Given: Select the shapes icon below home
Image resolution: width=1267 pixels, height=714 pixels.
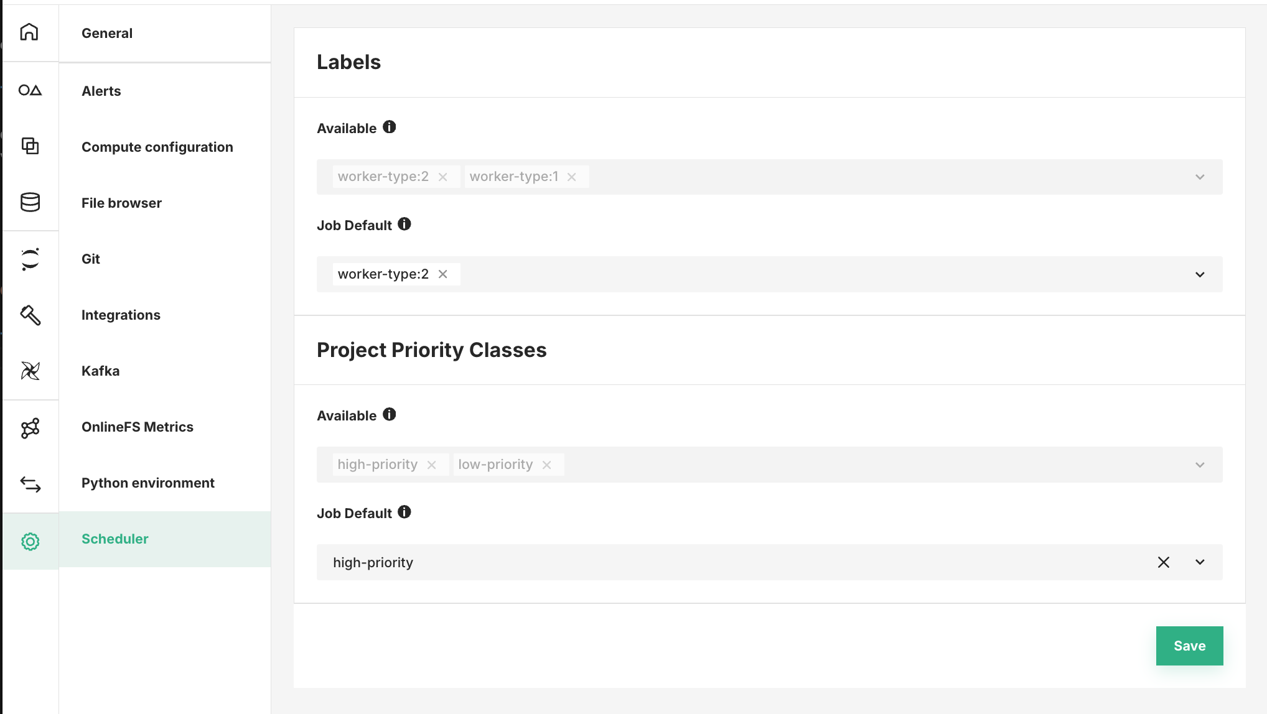Looking at the screenshot, I should tap(29, 90).
